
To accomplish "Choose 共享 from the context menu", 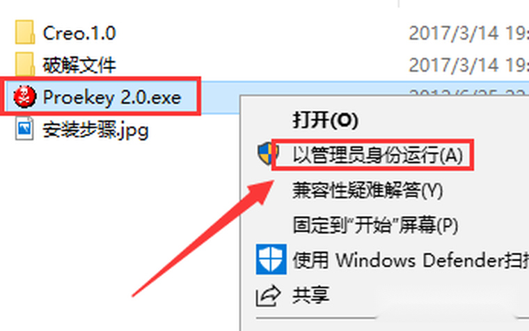I will tap(310, 295).
